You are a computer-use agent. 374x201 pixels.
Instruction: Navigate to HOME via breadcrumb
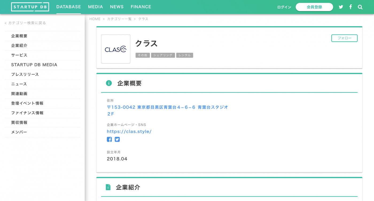(x=95, y=19)
